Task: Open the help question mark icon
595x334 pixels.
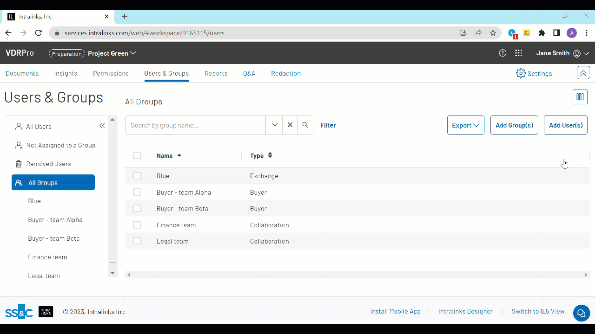Action: 502,53
